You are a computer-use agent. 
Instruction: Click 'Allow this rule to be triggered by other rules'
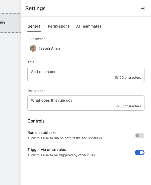(61, 155)
